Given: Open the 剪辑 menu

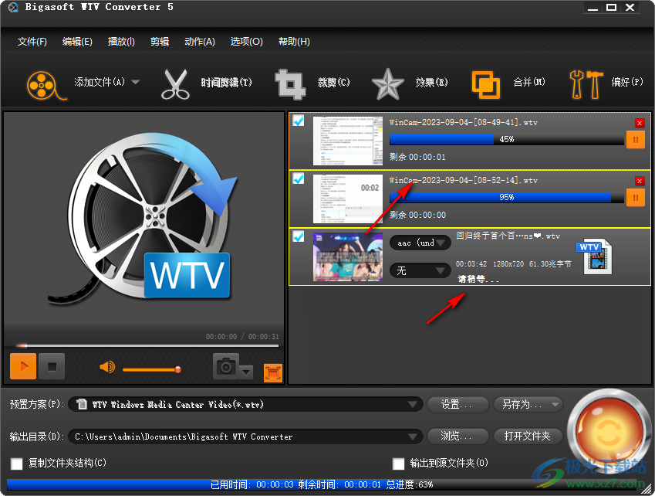Looking at the screenshot, I should coord(160,42).
